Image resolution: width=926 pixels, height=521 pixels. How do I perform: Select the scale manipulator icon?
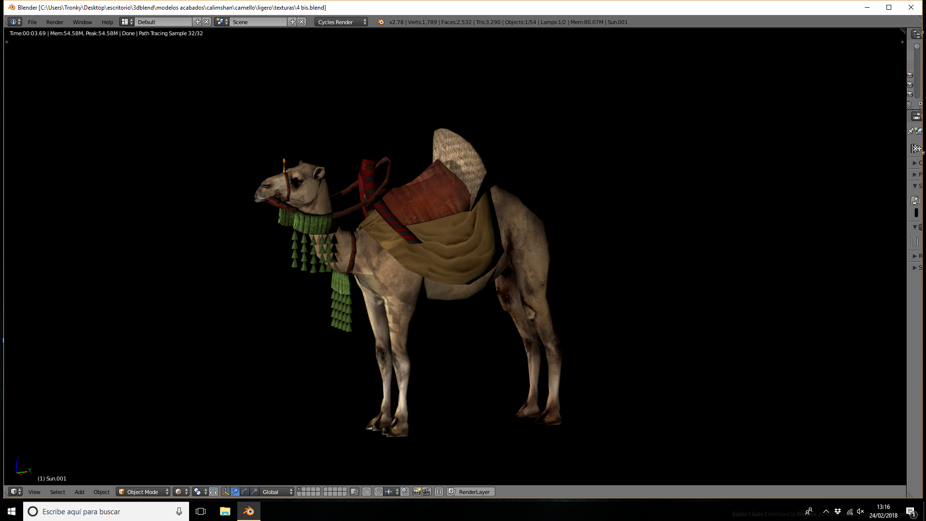point(254,492)
